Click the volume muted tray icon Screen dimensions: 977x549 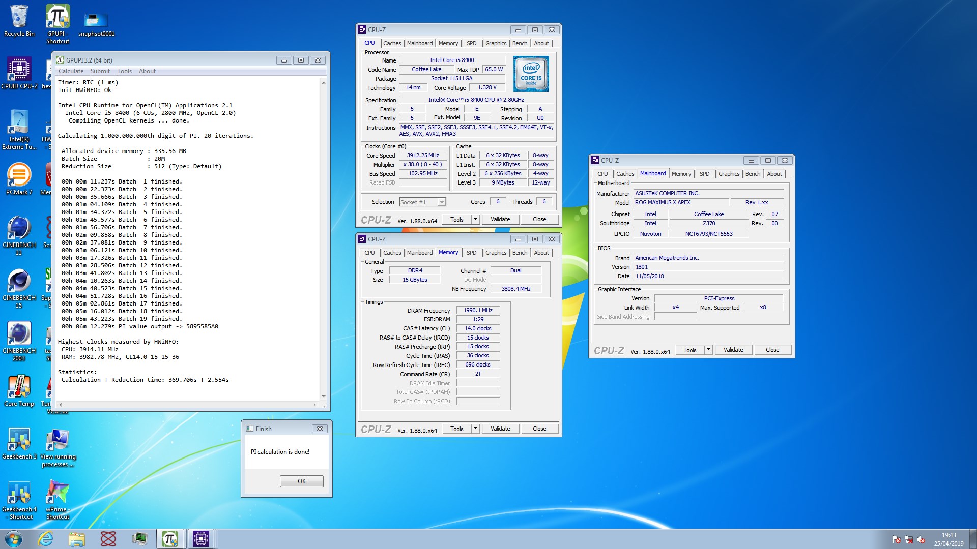click(x=921, y=540)
